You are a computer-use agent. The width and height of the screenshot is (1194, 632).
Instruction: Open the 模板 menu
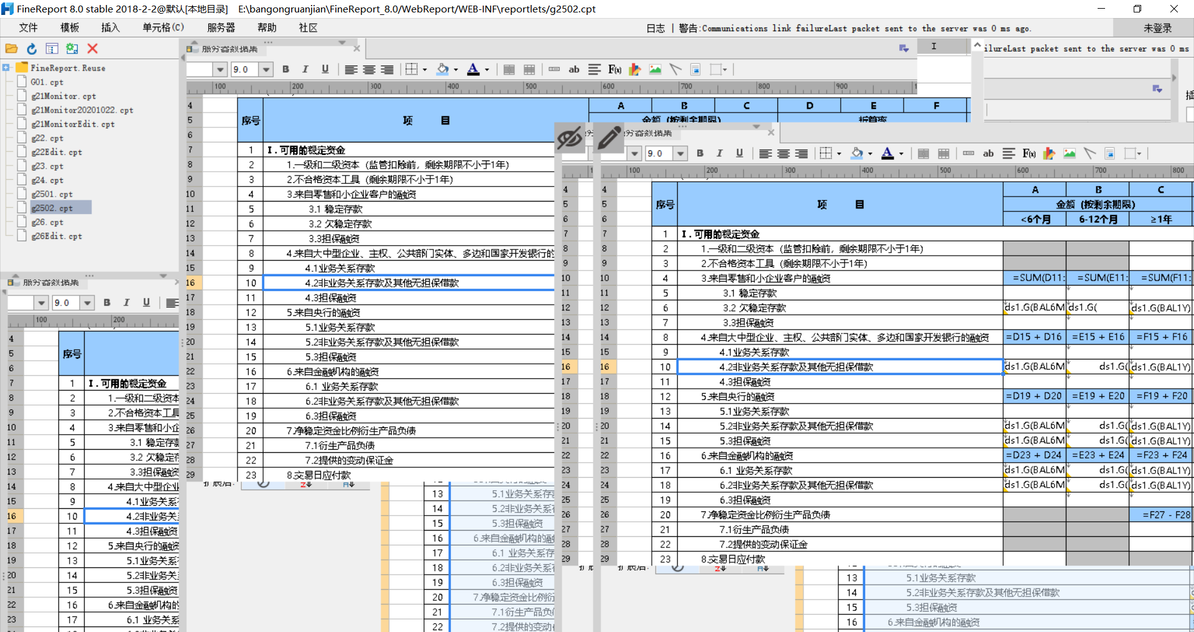70,28
